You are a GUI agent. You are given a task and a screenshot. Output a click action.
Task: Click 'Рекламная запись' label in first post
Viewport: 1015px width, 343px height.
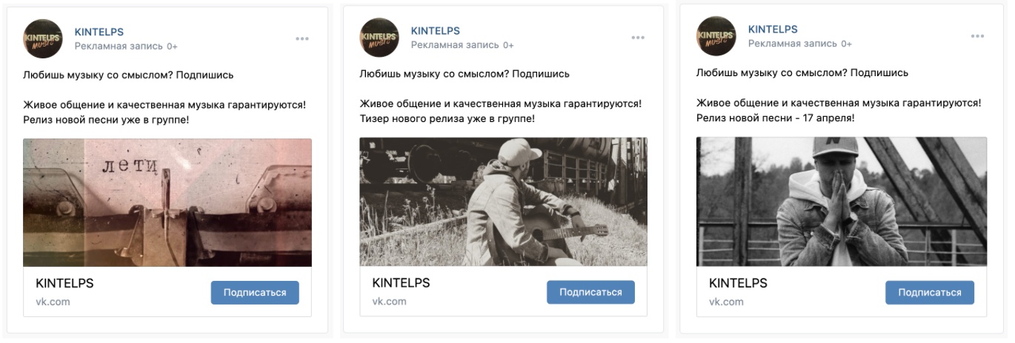(x=118, y=46)
